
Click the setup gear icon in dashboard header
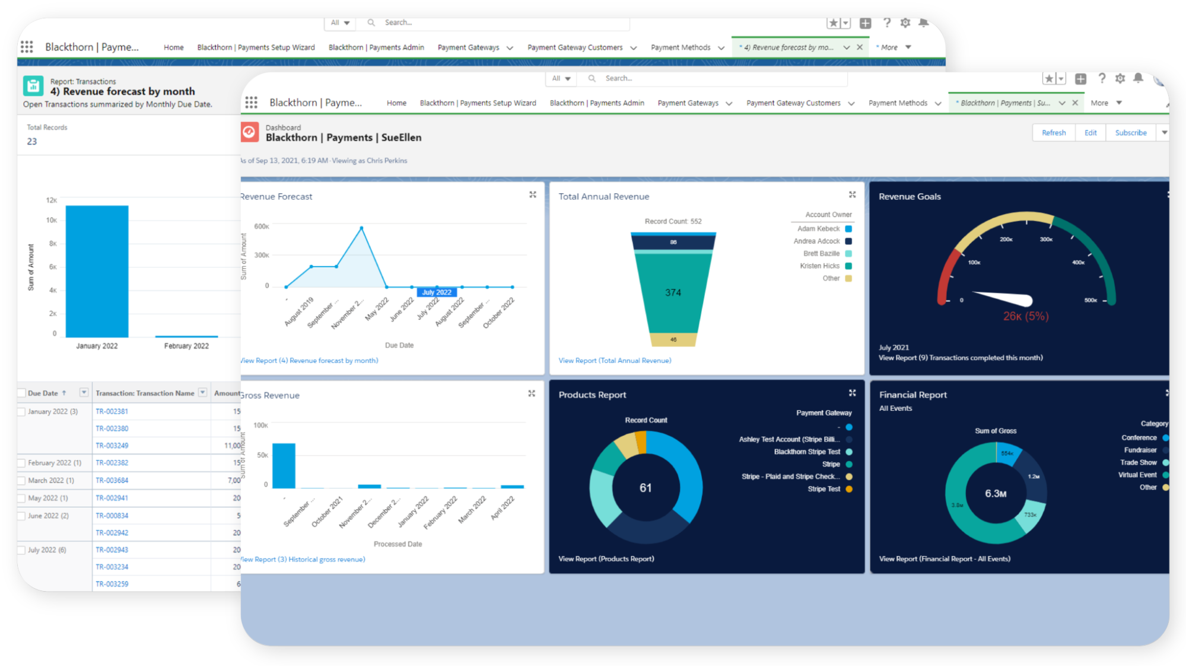(x=1120, y=78)
